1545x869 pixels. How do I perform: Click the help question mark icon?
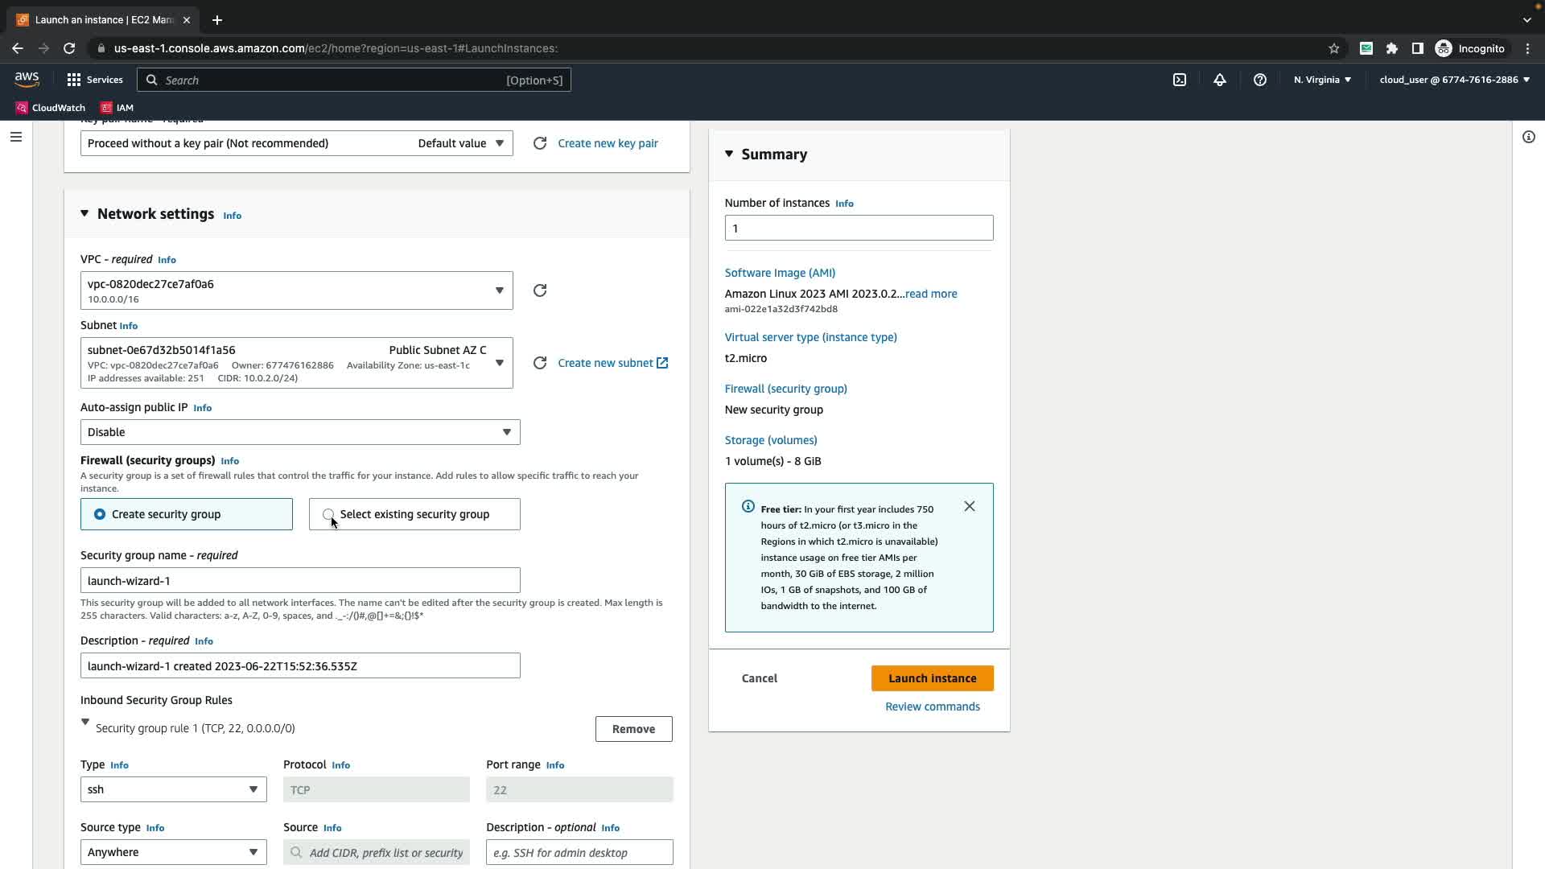point(1260,80)
